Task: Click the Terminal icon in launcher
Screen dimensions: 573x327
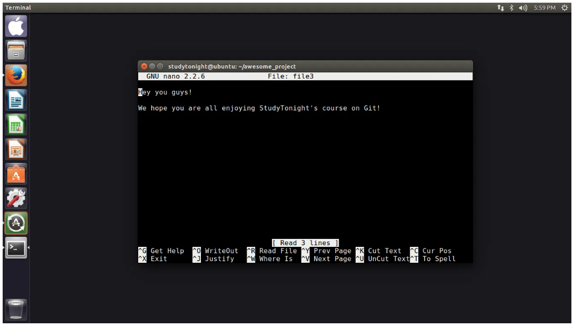Action: [x=16, y=248]
